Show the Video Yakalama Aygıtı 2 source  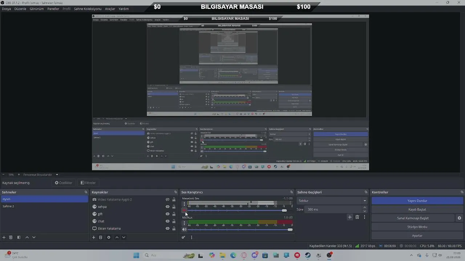pyautogui.click(x=167, y=199)
